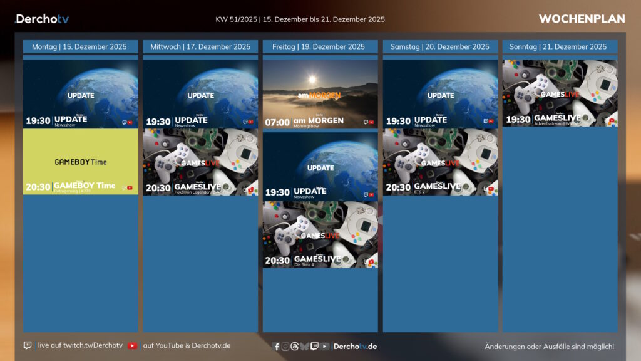Image resolution: width=641 pixels, height=361 pixels.
Task: Open Monday's GAMEBOY Time 20:30 show card
Action: pyautogui.click(x=80, y=162)
